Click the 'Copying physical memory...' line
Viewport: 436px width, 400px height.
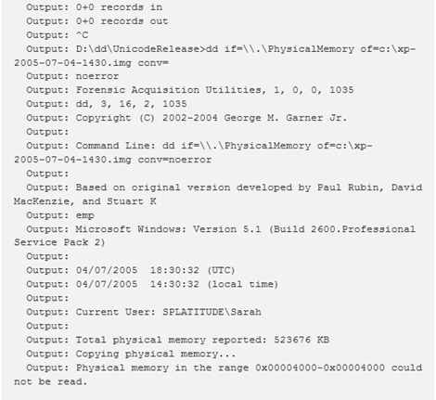[x=131, y=354]
